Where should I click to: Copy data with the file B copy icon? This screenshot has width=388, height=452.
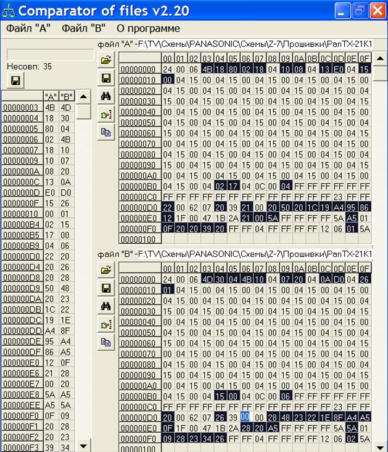click(x=106, y=343)
